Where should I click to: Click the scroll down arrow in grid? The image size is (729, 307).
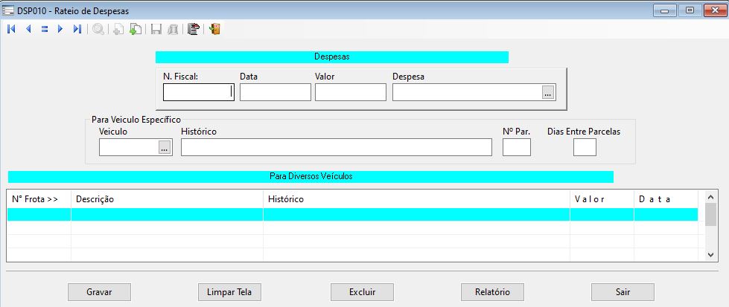point(710,255)
